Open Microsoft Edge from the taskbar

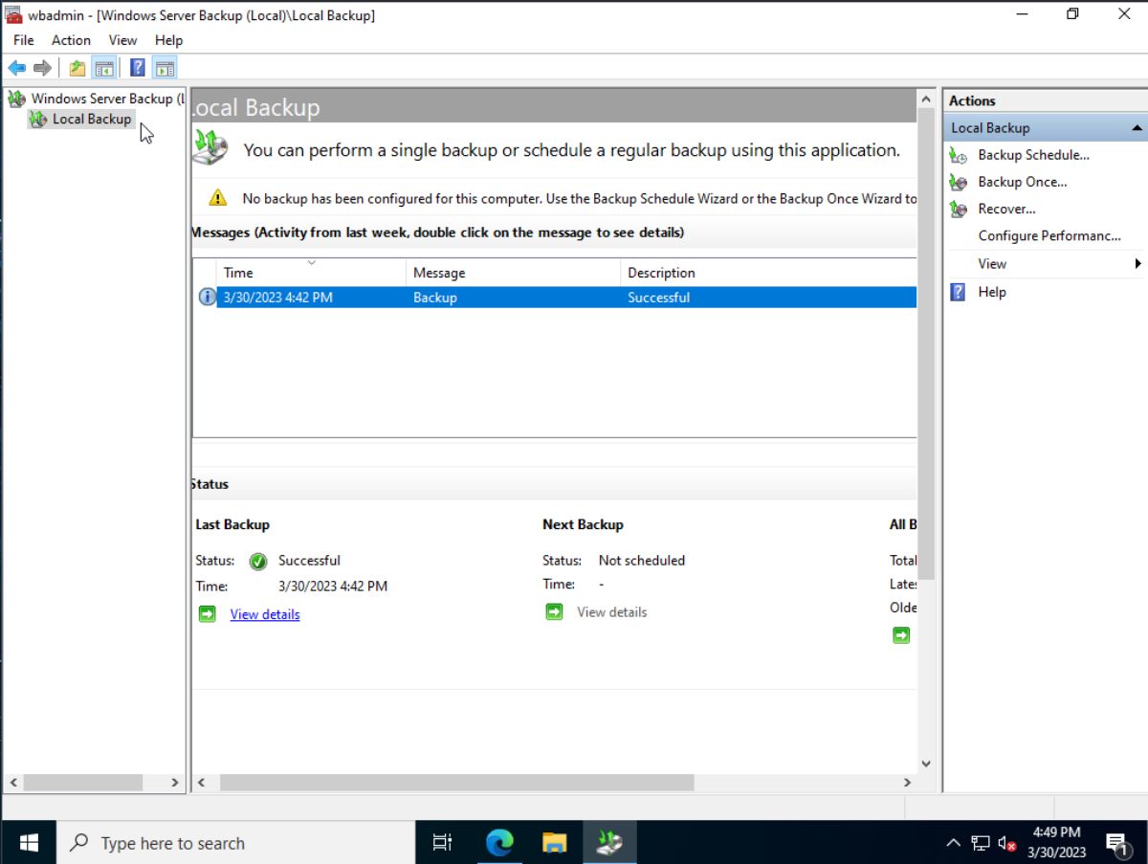[x=499, y=842]
